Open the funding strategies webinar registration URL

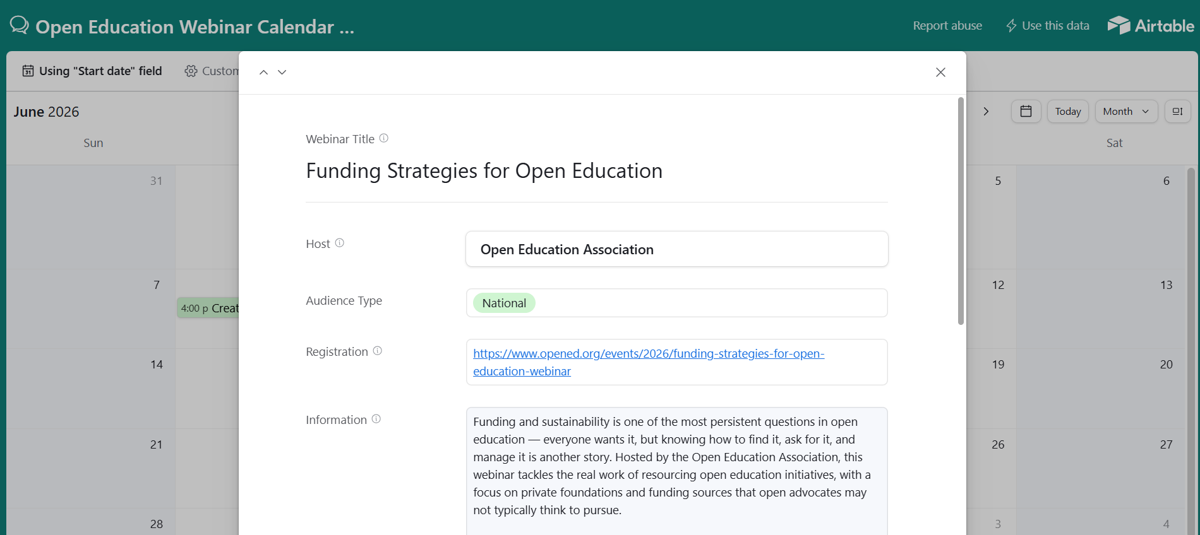649,362
